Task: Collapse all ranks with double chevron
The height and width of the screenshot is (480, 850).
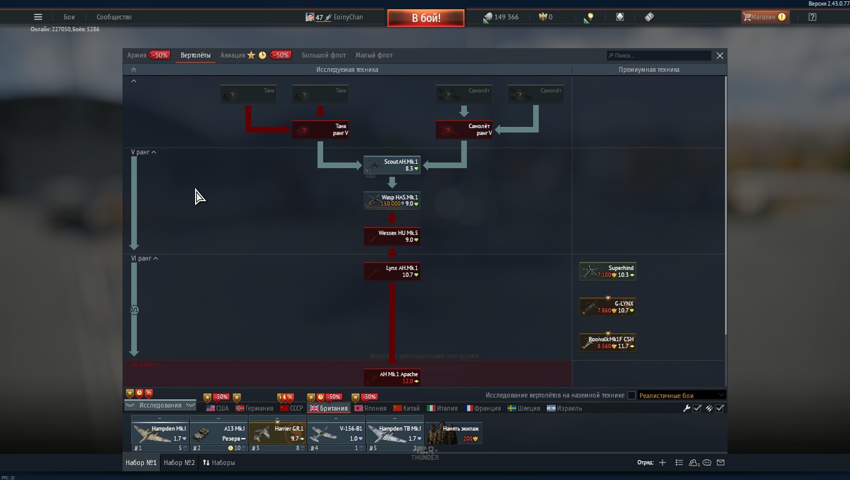Action: coord(133,70)
